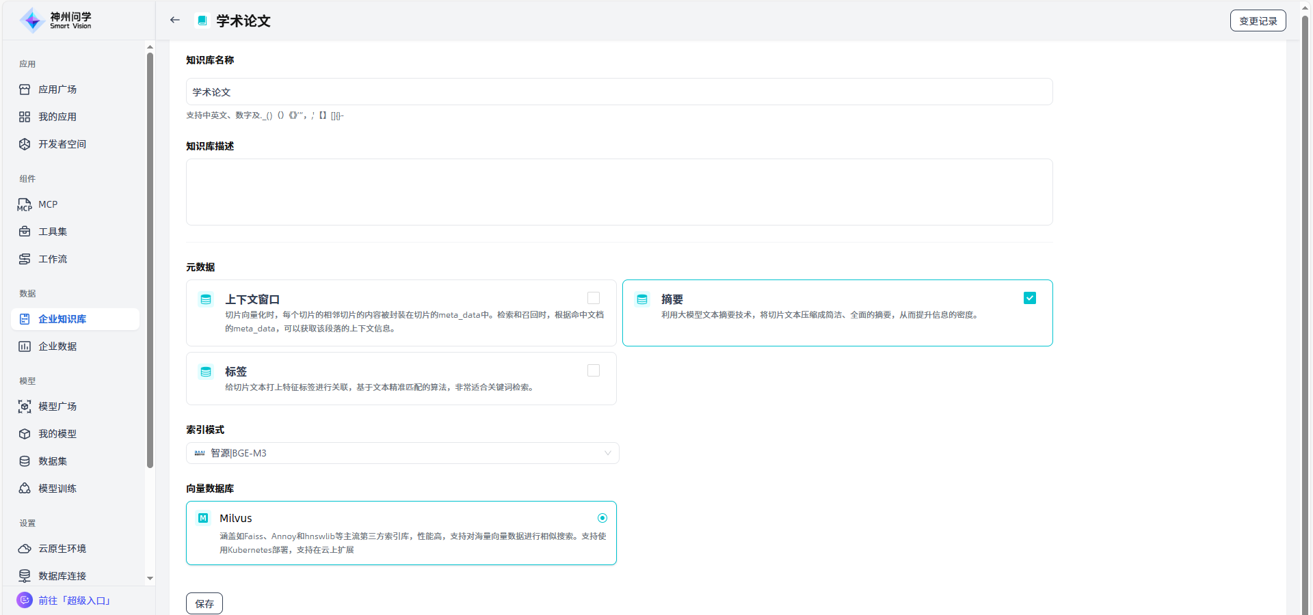
Task: Open 企业数据 menu item
Action: (x=57, y=346)
